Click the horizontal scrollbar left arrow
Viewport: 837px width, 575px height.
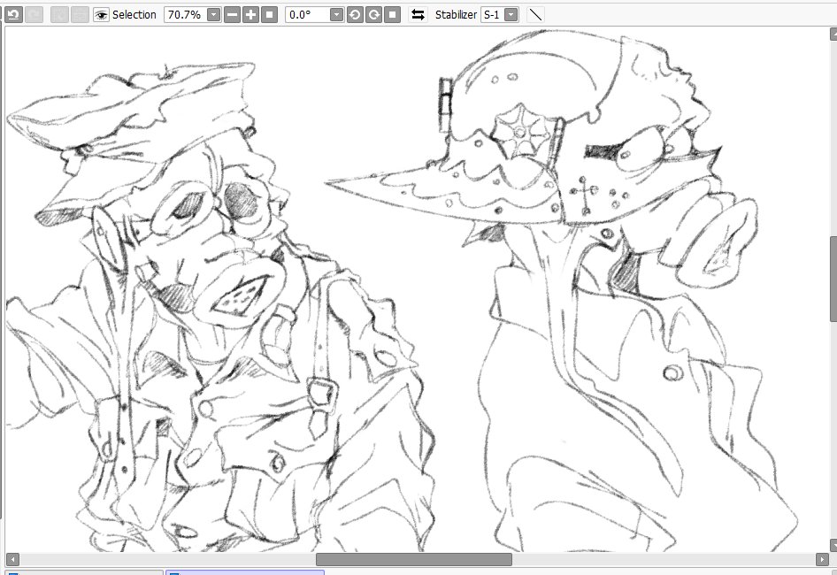pos(12,559)
